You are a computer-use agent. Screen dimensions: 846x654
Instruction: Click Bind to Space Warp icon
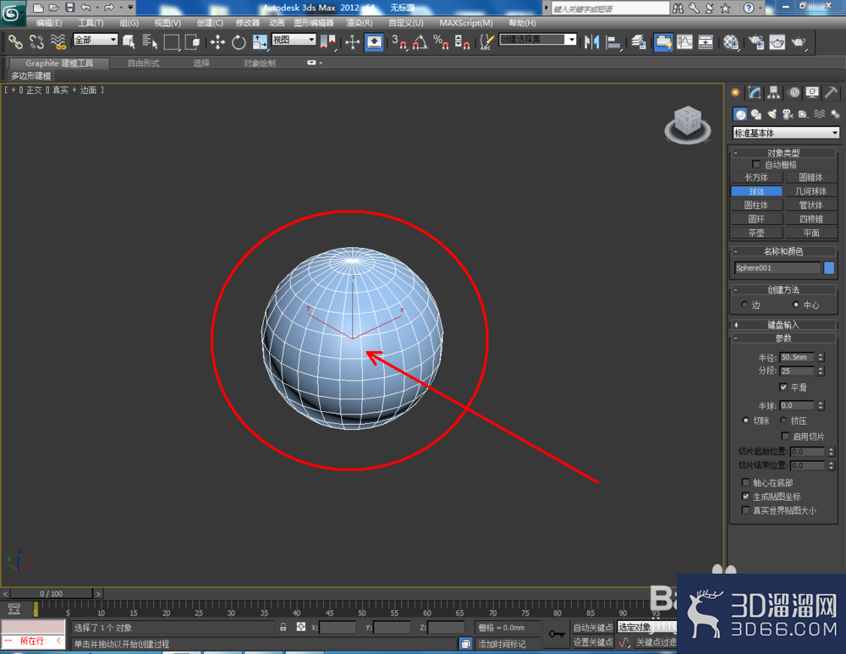(x=58, y=41)
